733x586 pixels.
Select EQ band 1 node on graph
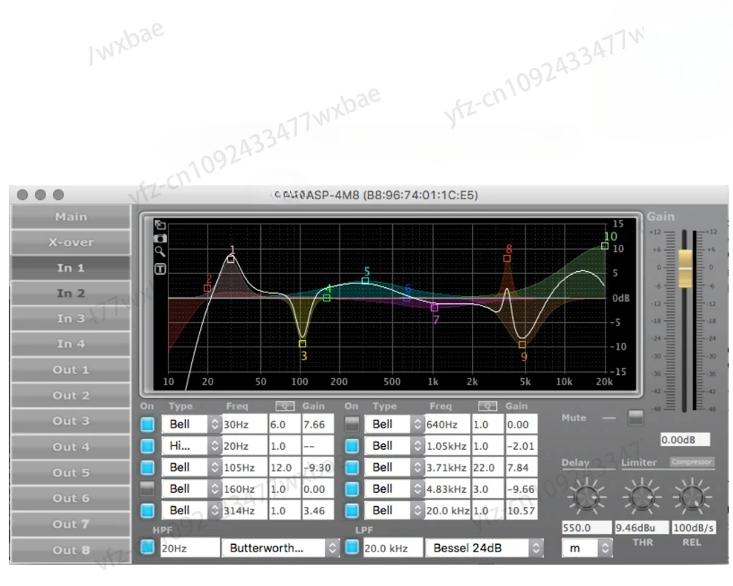pos(230,259)
